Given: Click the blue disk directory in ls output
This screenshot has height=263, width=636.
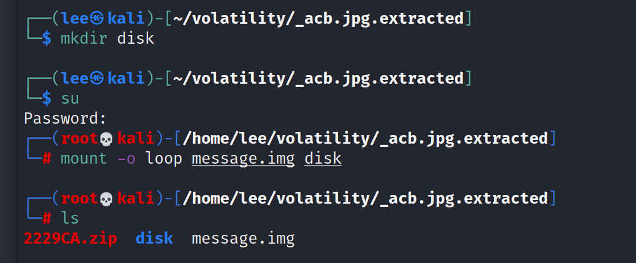Looking at the screenshot, I should coord(154,239).
